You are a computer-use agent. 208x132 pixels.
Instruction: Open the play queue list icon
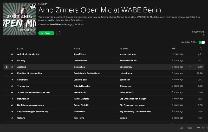coord(198,128)
